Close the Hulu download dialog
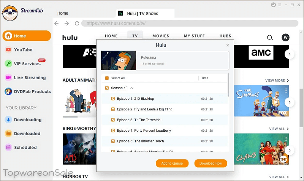The image size is (304, 181). 228,45
